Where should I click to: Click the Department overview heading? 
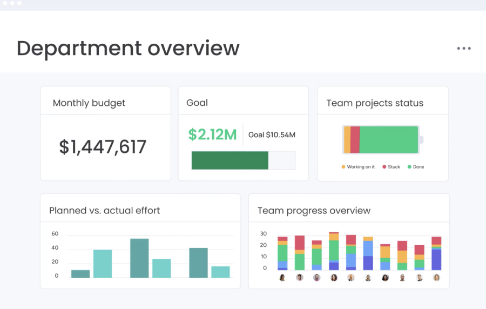[128, 49]
